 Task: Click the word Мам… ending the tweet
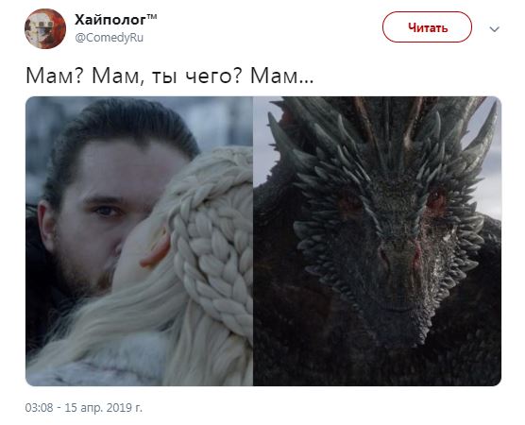tap(282, 76)
